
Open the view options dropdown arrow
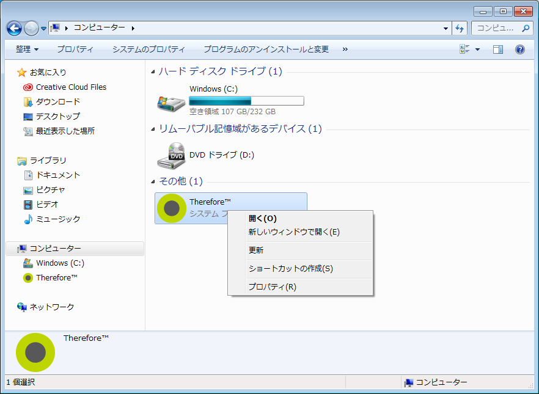[x=477, y=49]
